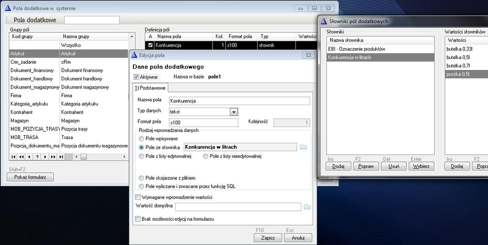Screen dimensions: 488x245
Task: Click the Pokaż formularz button
Action: pyautogui.click(x=30, y=177)
